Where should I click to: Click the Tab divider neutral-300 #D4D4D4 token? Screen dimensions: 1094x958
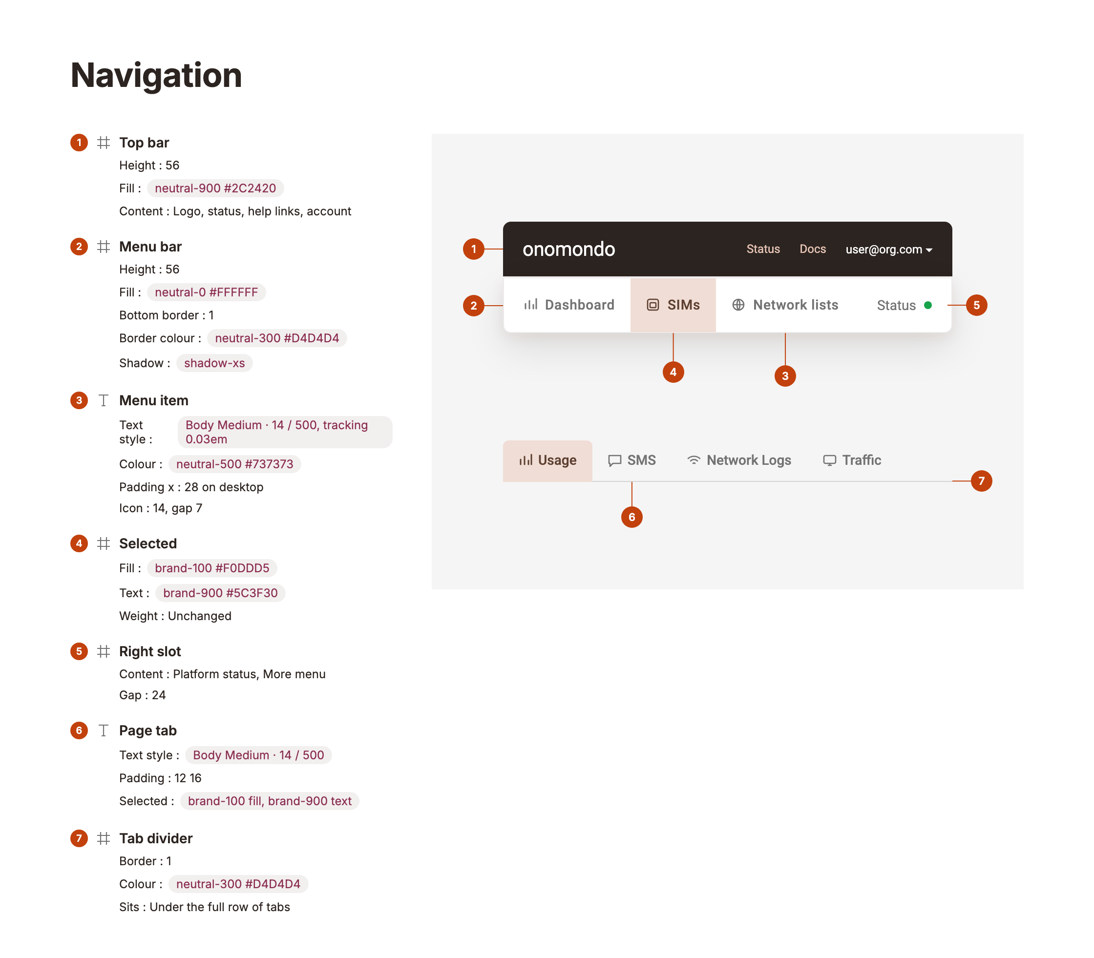[x=238, y=884]
